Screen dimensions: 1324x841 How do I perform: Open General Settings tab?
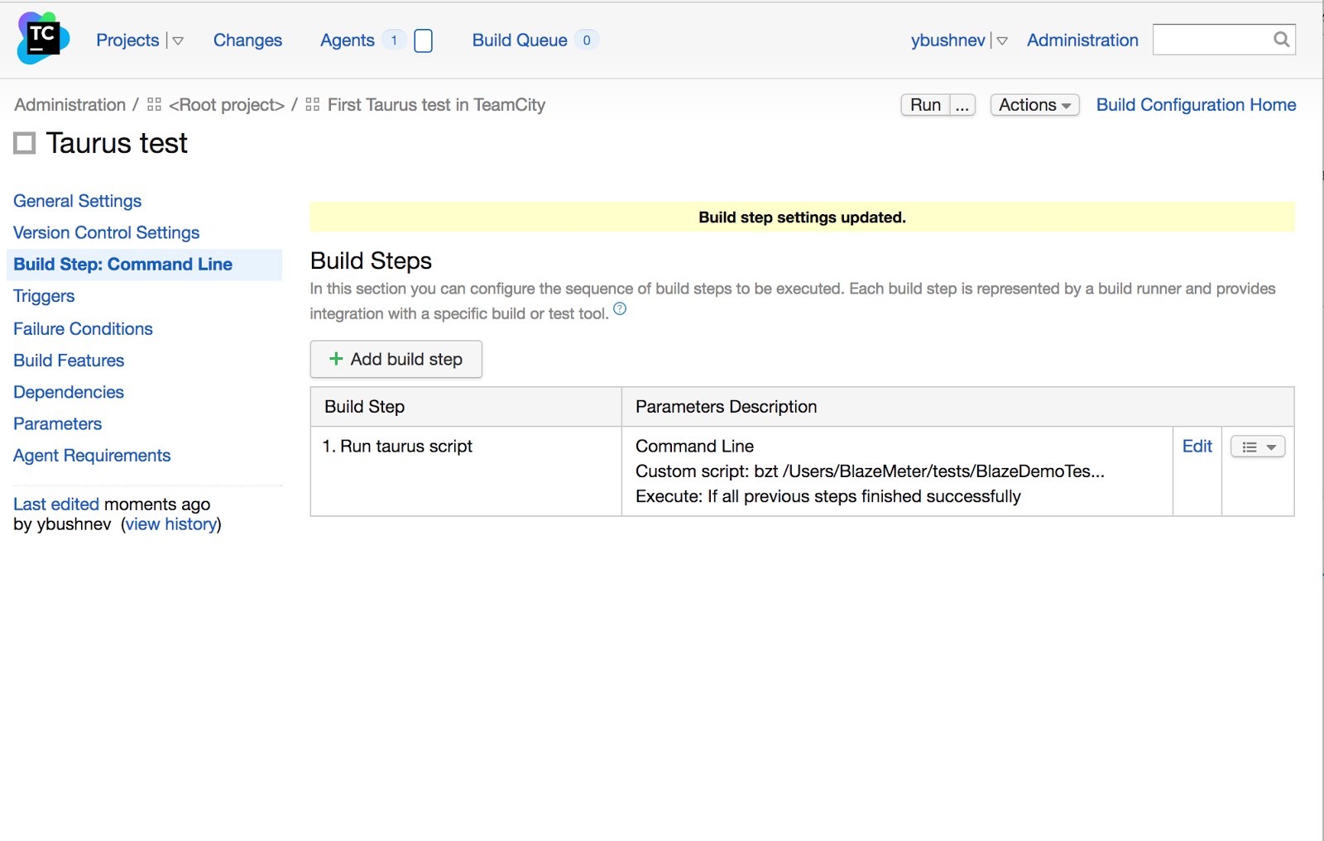pos(77,201)
